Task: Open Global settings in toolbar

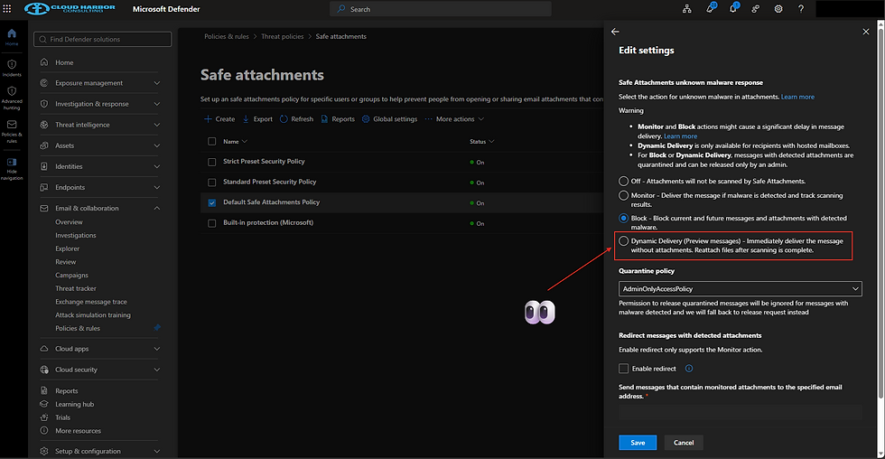Action: tap(389, 119)
